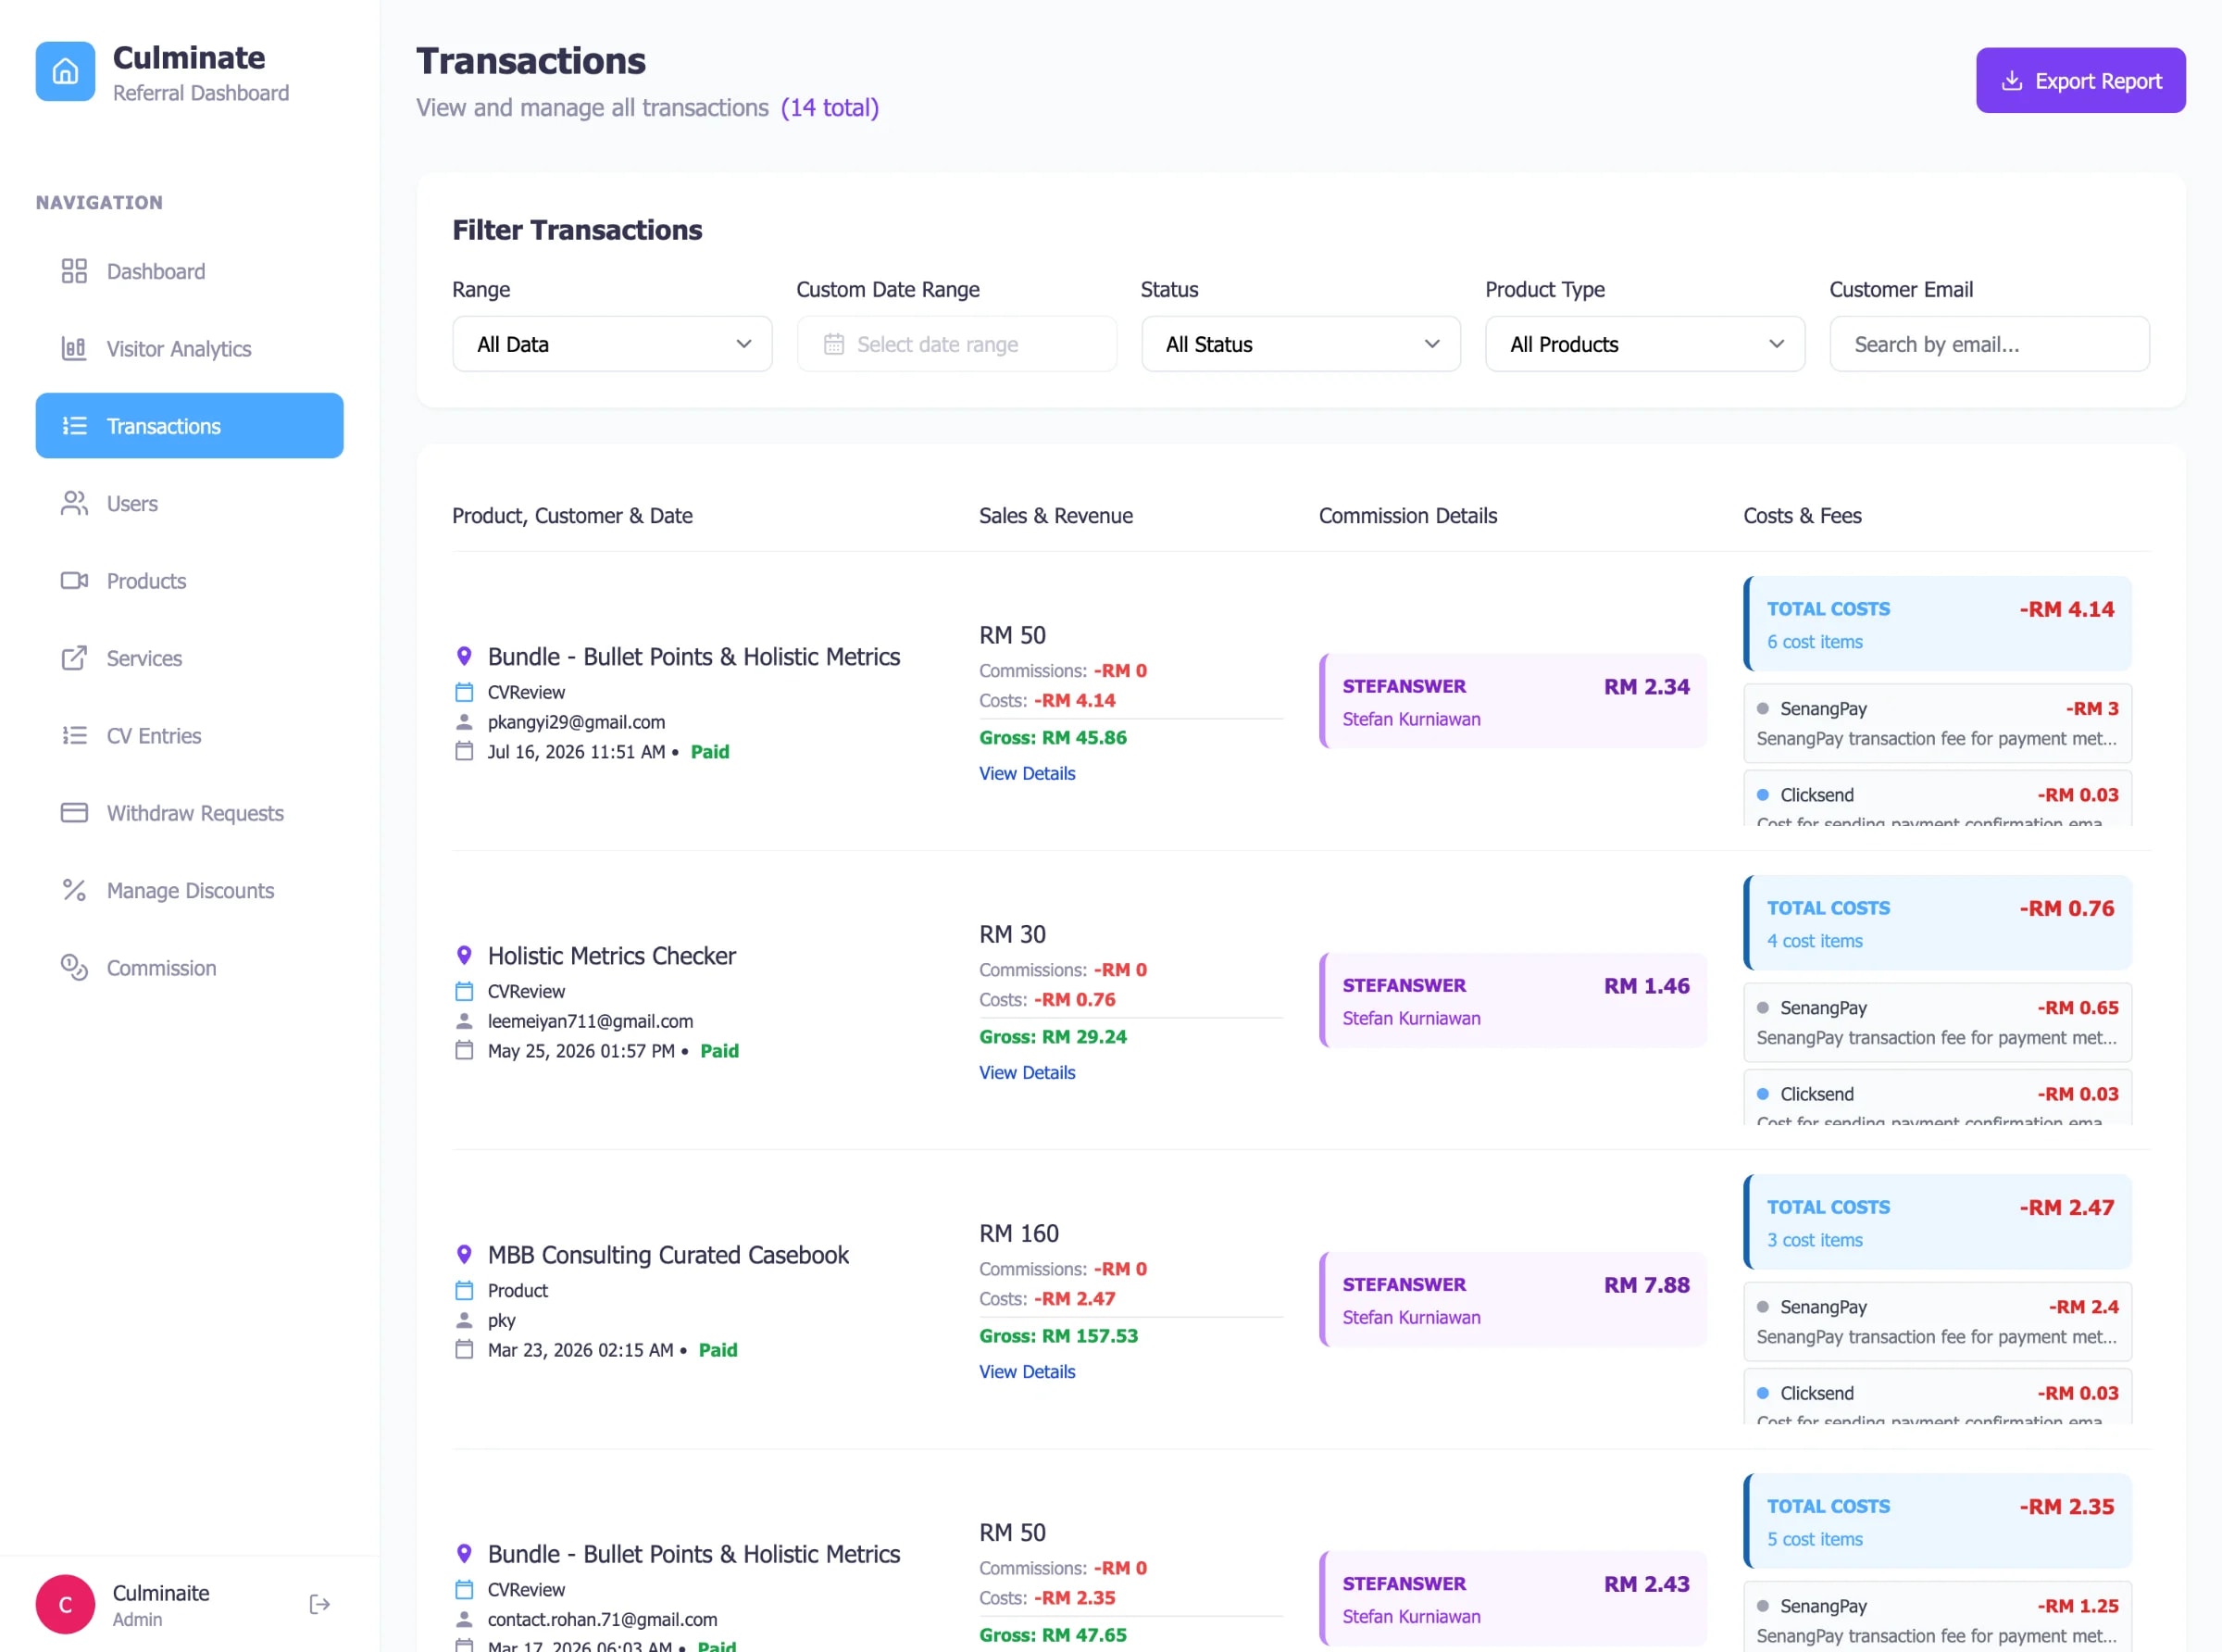Open the Products section

[189, 581]
